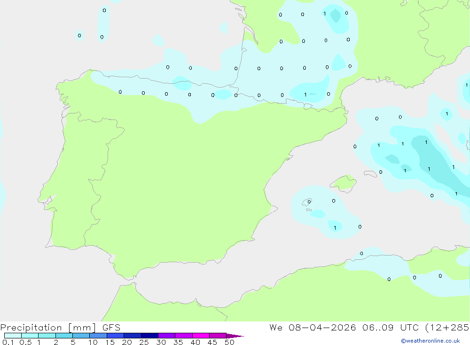Select the 45–50 mm dark magenta legend swatch
This screenshot has width=470, height=345.
click(218, 336)
